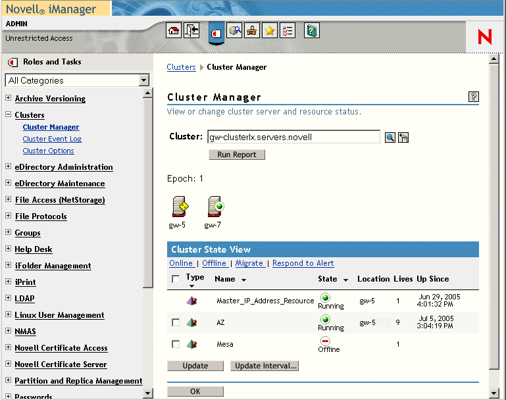The height and width of the screenshot is (400, 506).
Task: Open File Access (NetStorage) heading
Action: 60,200
